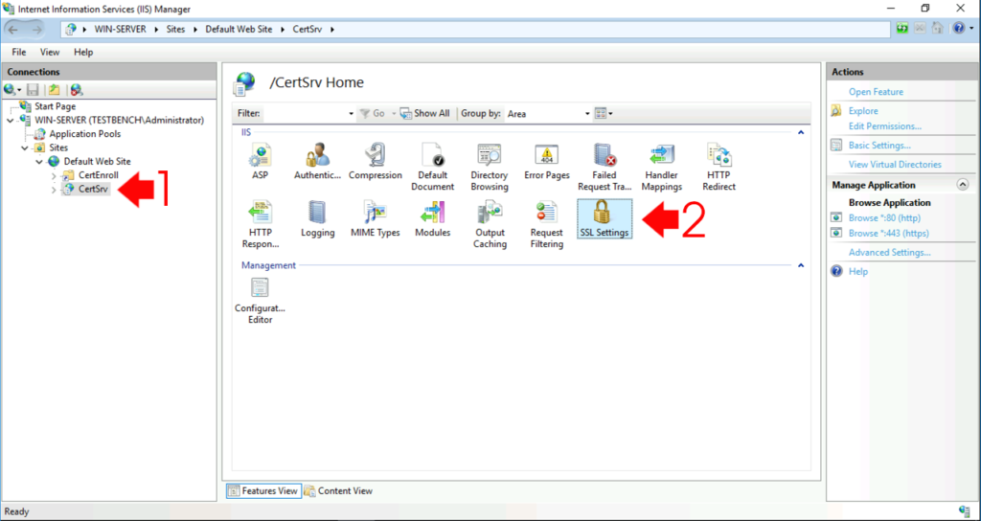Viewport: 981px width, 521px height.
Task: Open the SSL Settings feature icon
Action: point(604,216)
